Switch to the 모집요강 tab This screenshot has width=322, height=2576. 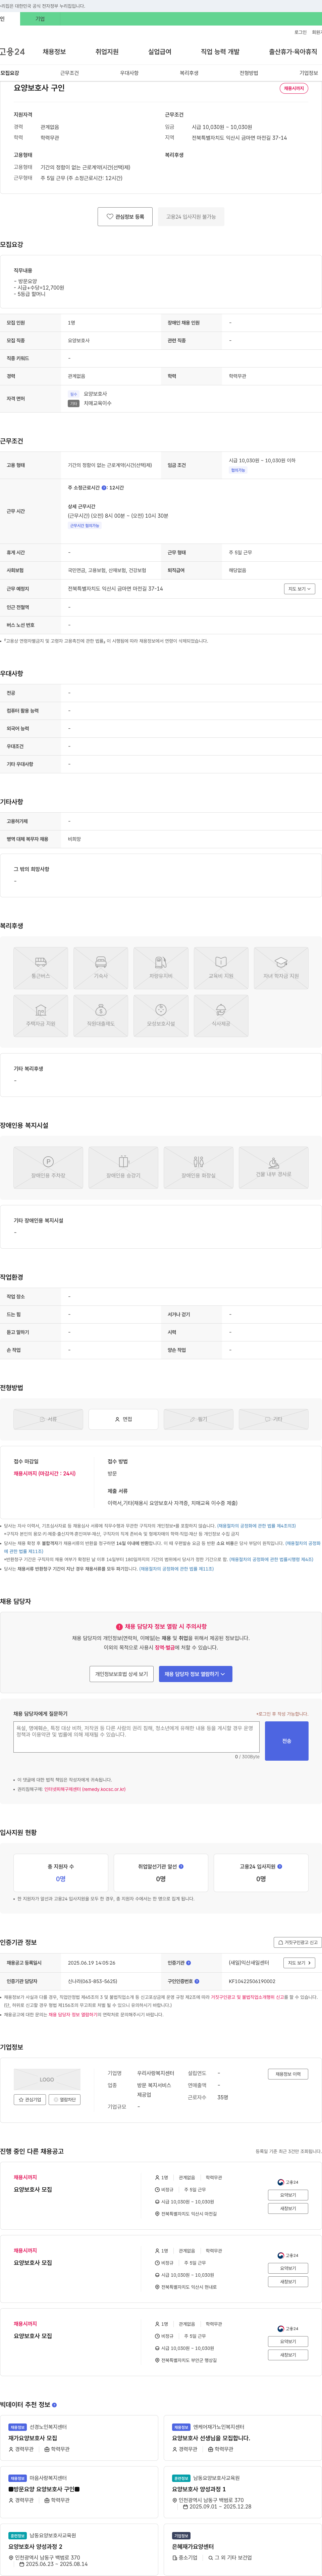10,73
